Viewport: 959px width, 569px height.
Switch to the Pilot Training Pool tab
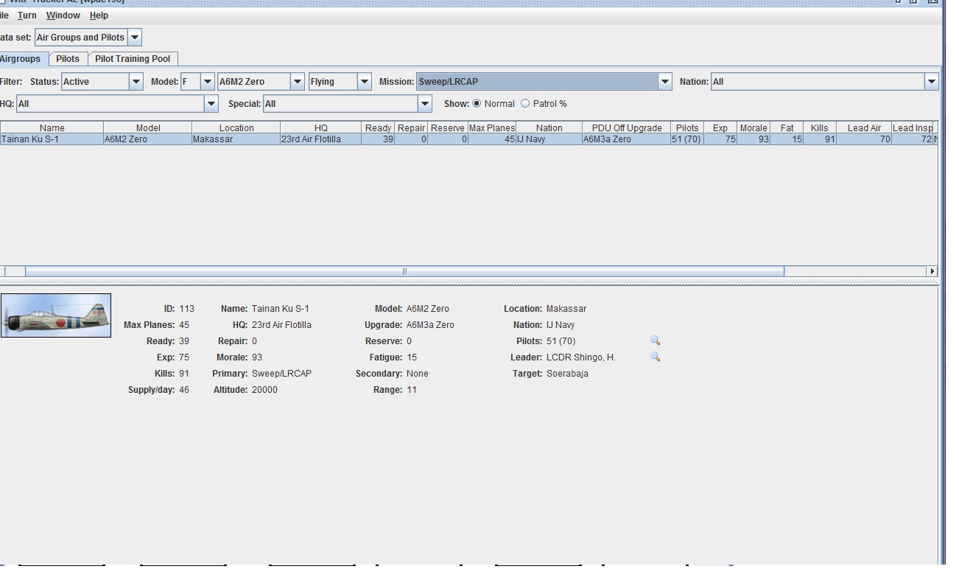(x=133, y=59)
